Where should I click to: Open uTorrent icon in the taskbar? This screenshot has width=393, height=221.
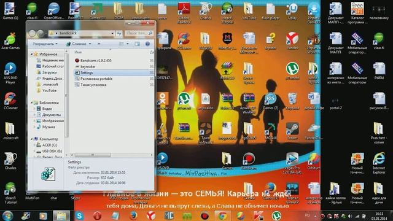point(276,215)
